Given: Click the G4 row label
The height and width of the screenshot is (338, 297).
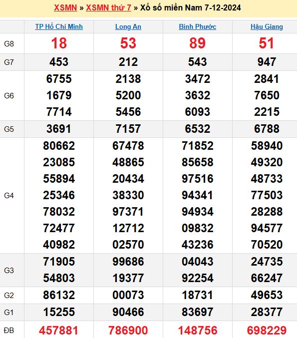Looking at the screenshot, I should click(9, 196).
